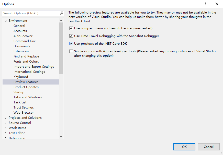
Task: Click the tree scrollbar thumb
Action: 61,48
